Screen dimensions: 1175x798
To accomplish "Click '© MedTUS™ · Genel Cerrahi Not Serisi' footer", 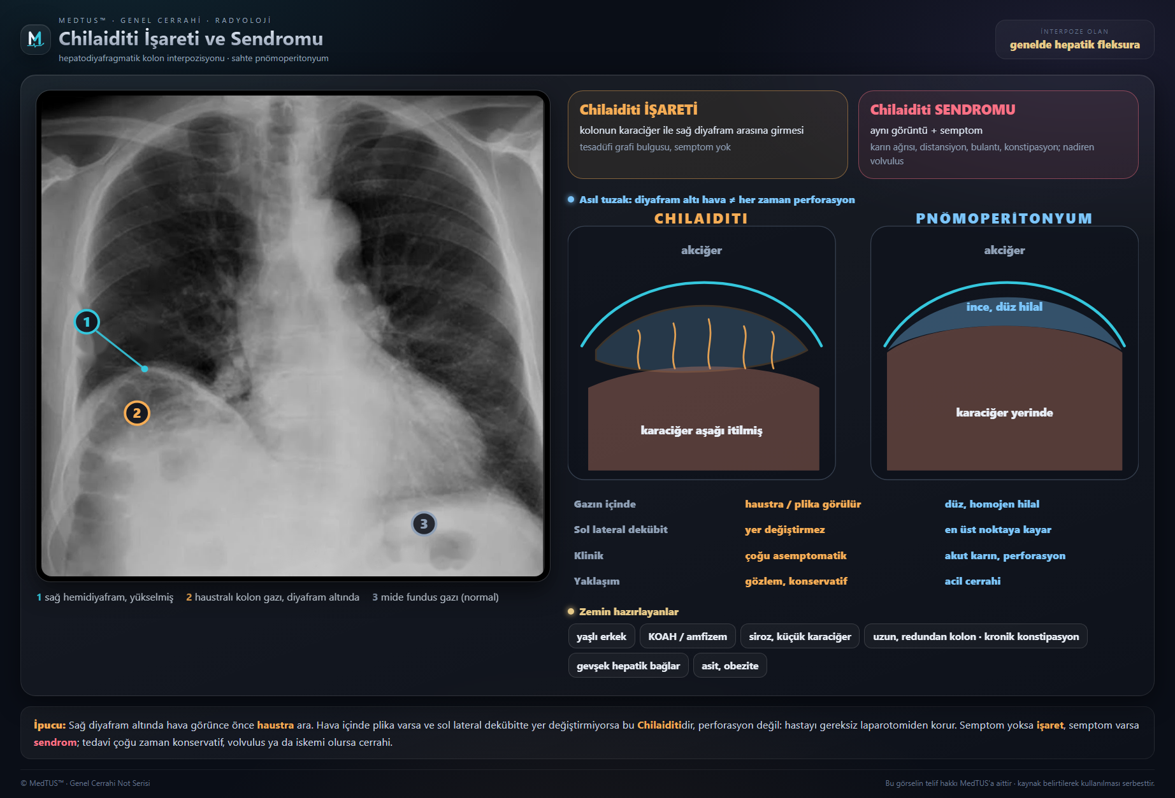I will point(85,783).
